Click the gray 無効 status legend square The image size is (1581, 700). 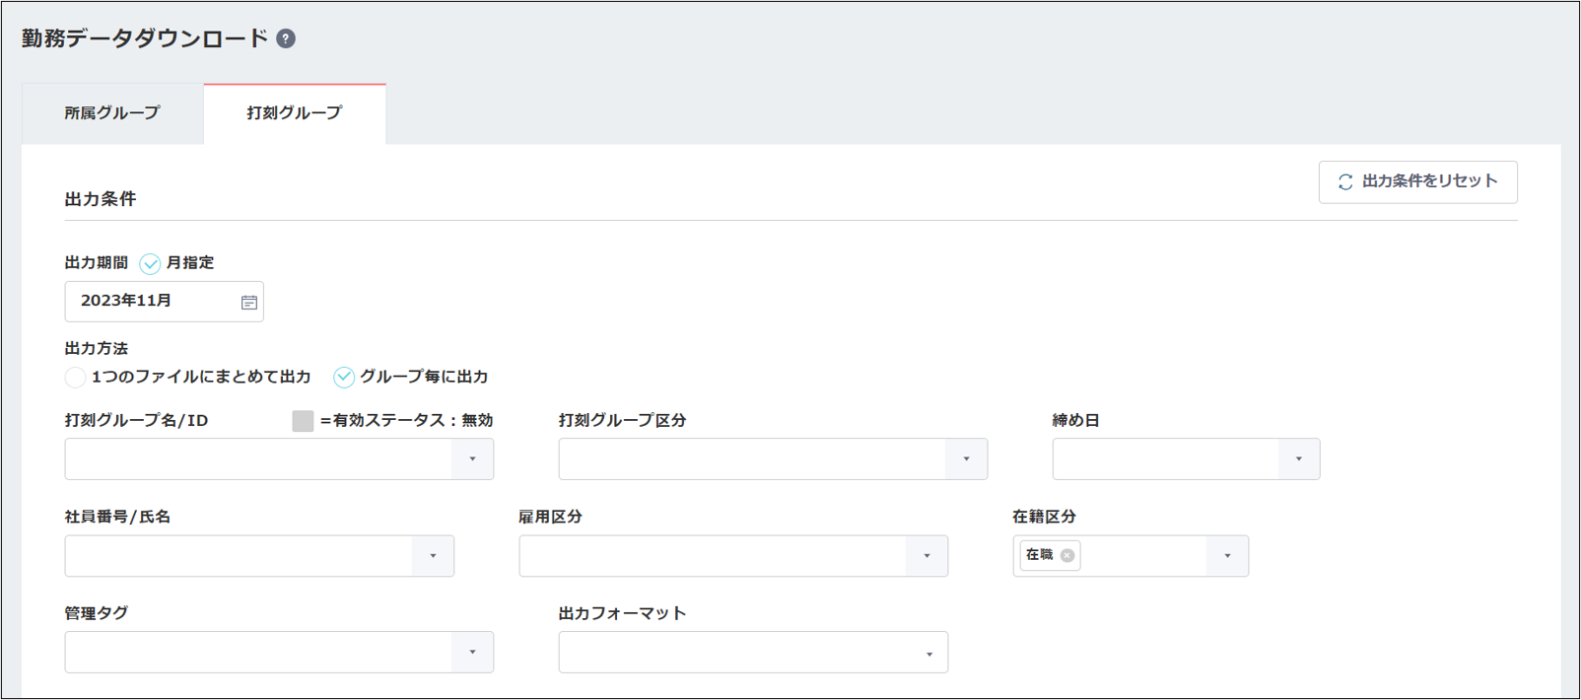pyautogui.click(x=303, y=421)
